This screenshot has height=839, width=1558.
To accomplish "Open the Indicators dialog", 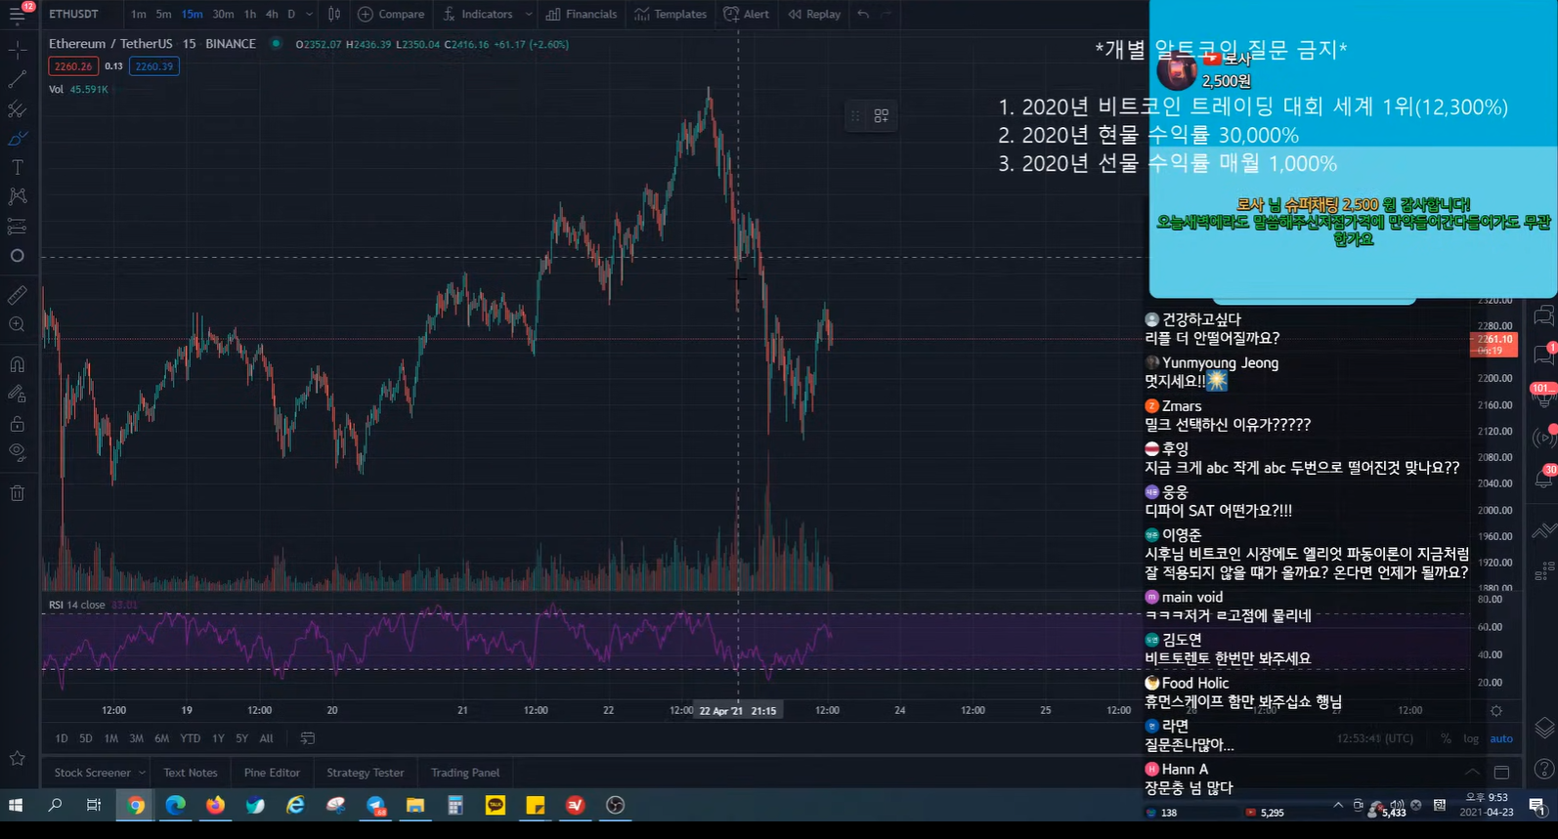I will click(478, 15).
